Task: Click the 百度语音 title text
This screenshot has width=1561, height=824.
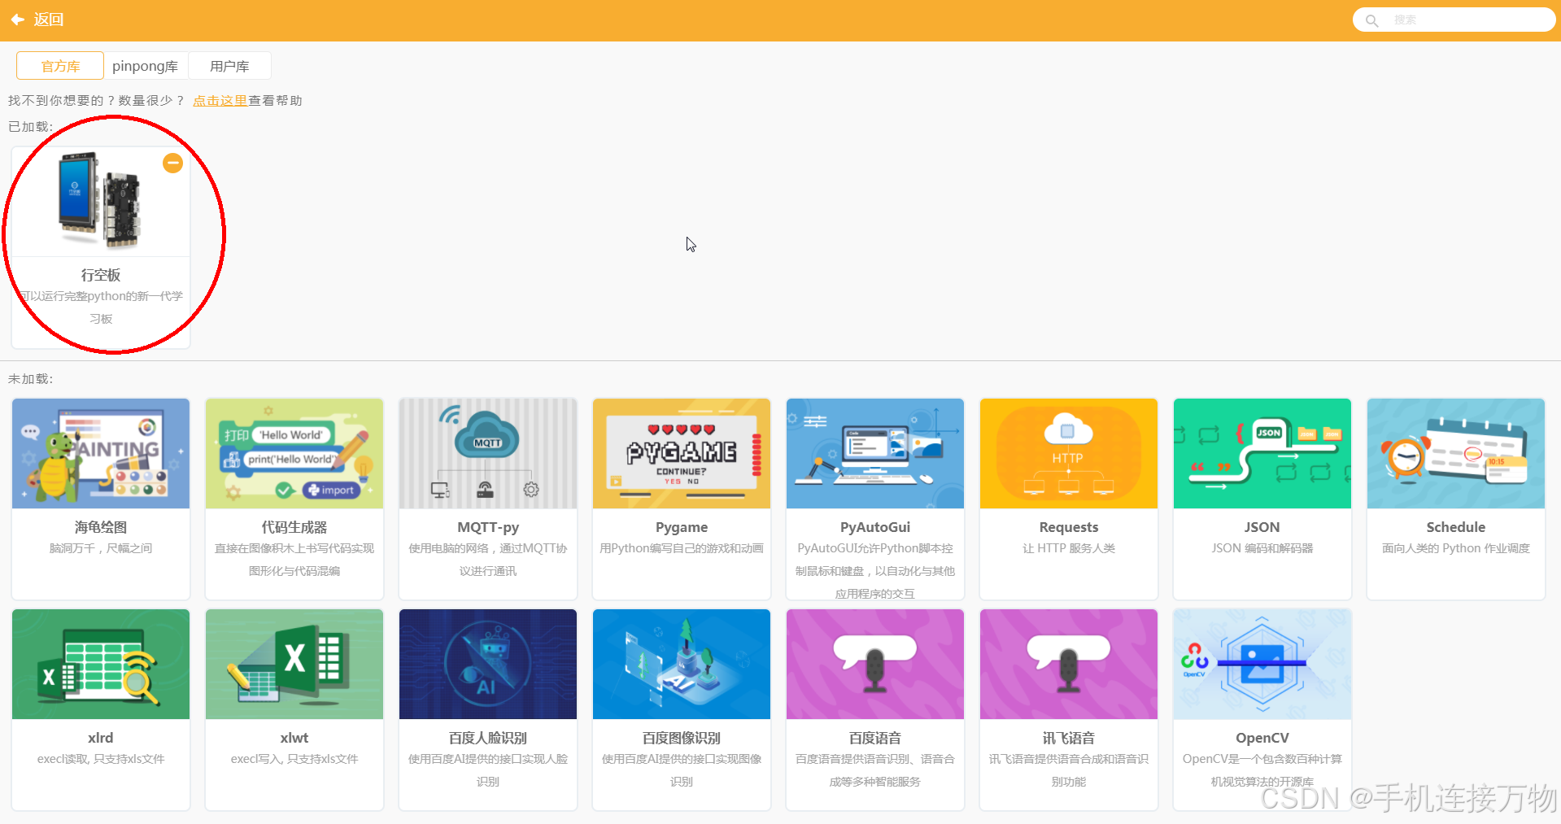Action: click(x=875, y=738)
